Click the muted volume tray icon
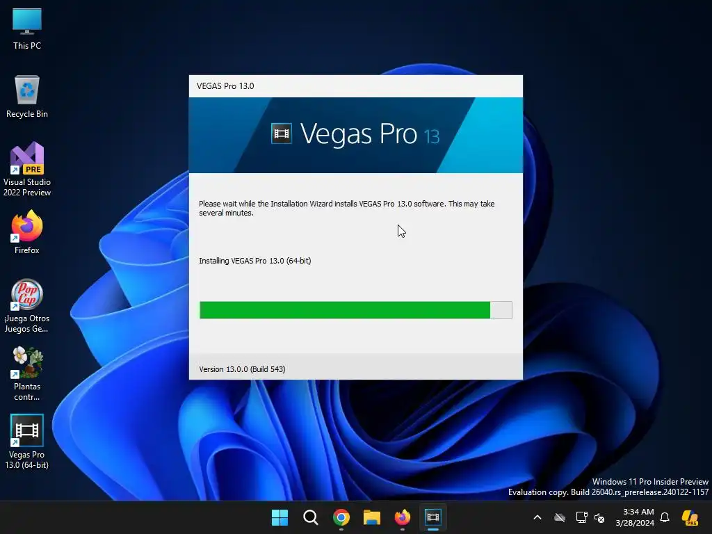The width and height of the screenshot is (712, 534). click(599, 517)
